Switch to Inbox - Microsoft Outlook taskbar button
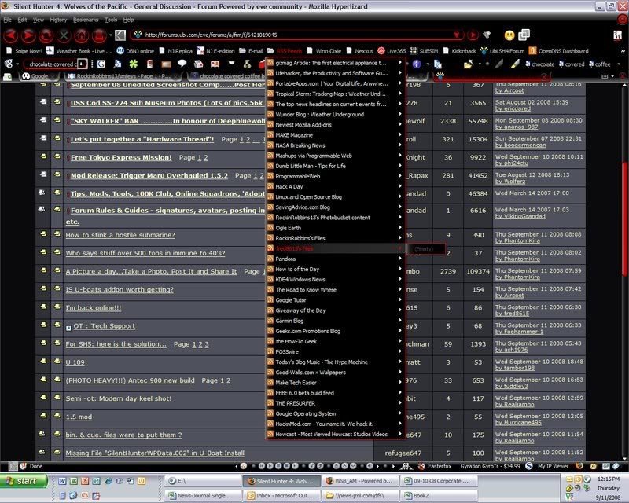Viewport: 629px width, 503px height. click(282, 496)
